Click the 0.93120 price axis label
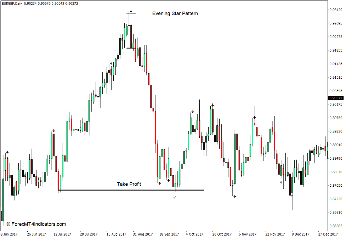Screen dimensions: 346x238 336,10
